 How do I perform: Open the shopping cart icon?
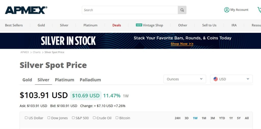259,10
